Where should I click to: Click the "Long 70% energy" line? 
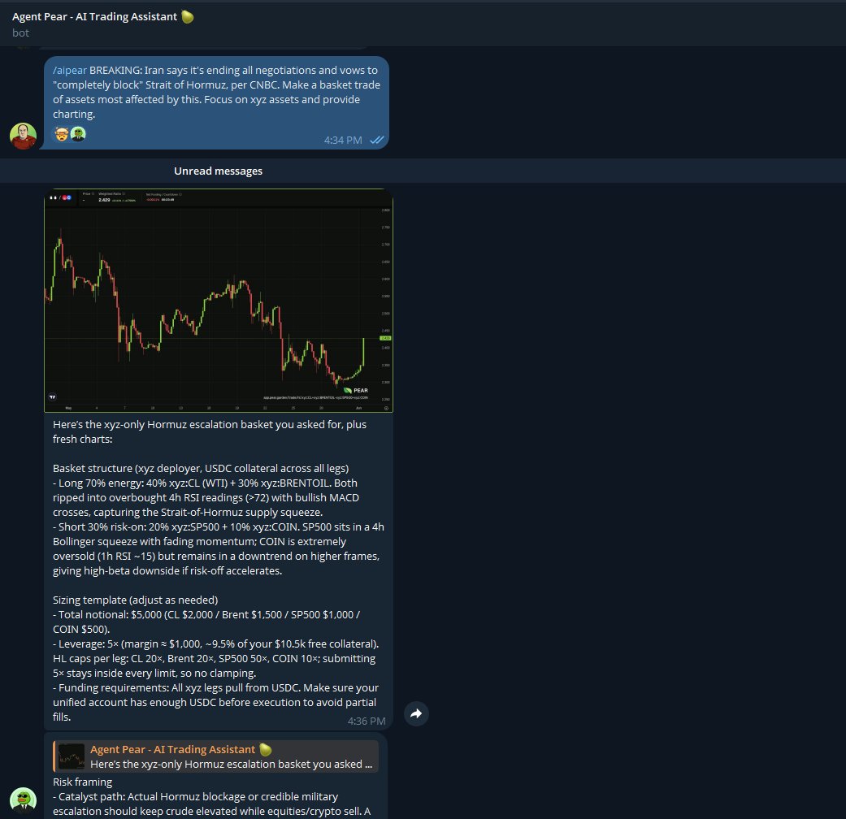(205, 483)
